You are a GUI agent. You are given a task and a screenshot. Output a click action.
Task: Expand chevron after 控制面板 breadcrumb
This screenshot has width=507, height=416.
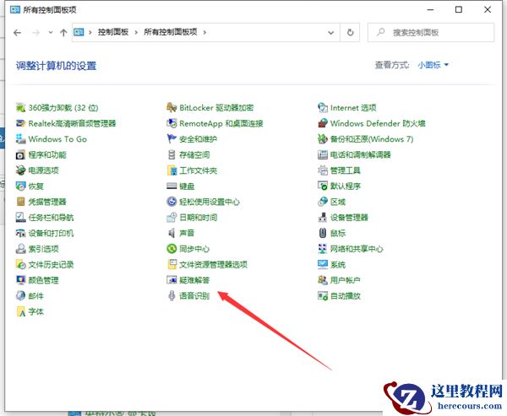click(x=136, y=32)
